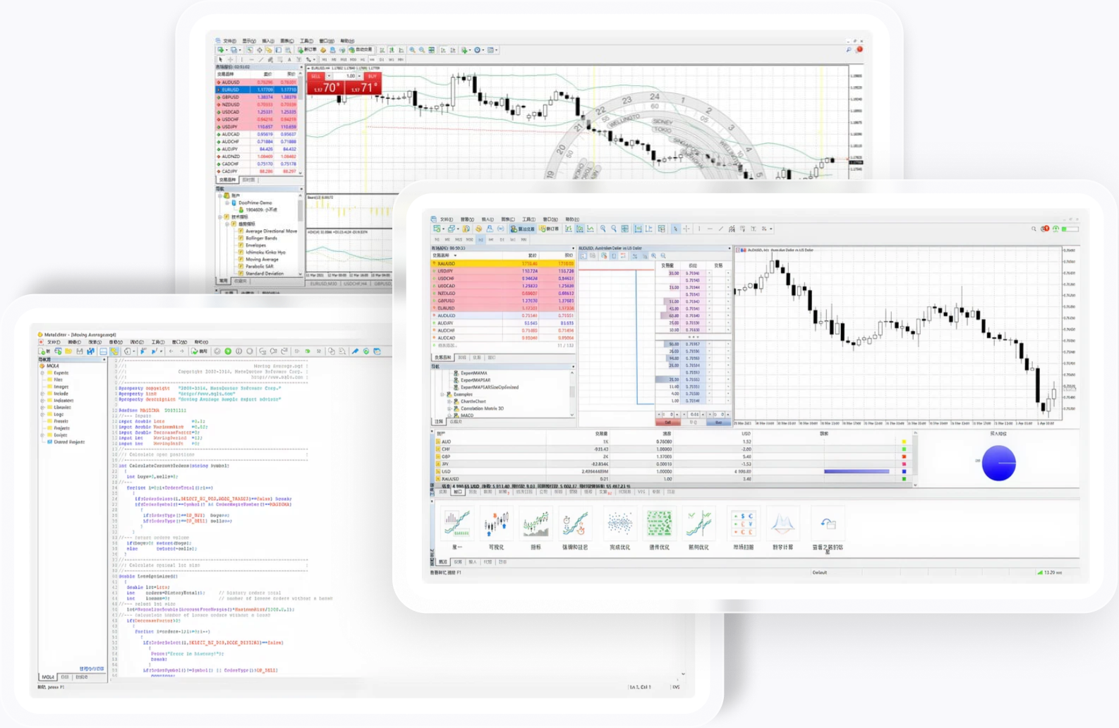The image size is (1119, 728).
Task: Open the first menu in MetaEditor menu bar
Action: (52, 342)
